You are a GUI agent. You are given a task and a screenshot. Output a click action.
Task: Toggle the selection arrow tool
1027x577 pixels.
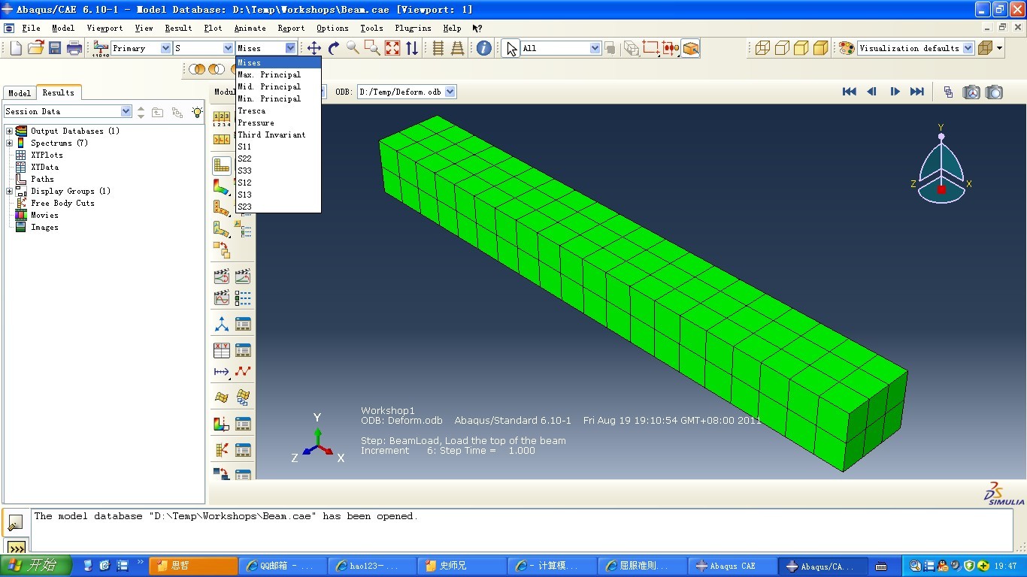[x=511, y=48]
